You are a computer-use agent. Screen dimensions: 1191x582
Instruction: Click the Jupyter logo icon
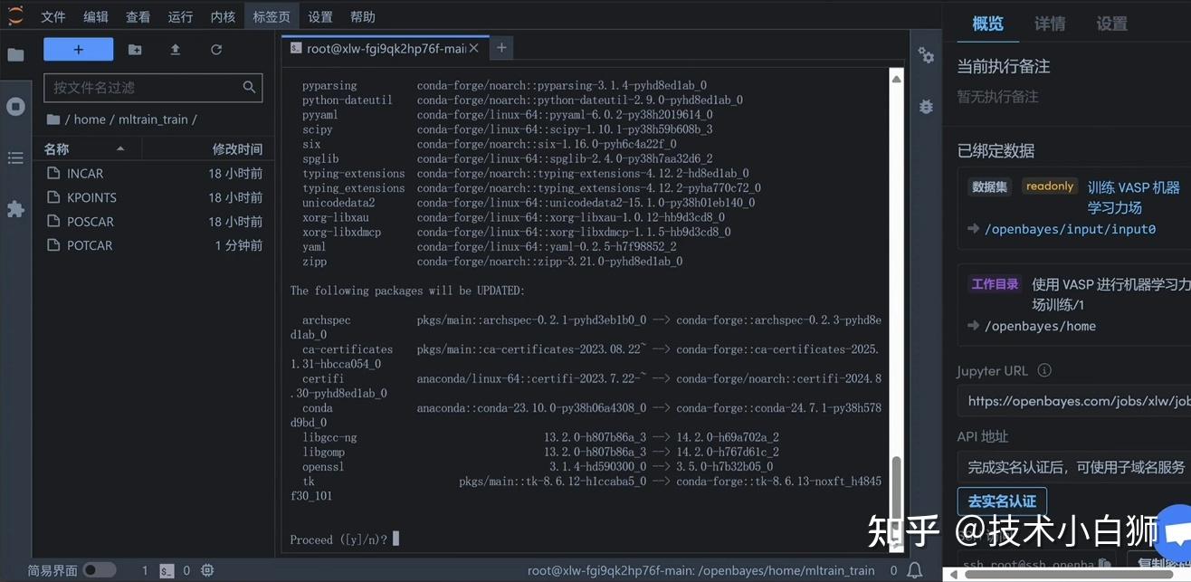15,16
